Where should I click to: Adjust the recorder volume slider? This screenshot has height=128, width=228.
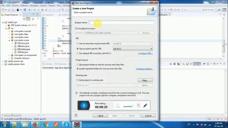(x=128, y=107)
